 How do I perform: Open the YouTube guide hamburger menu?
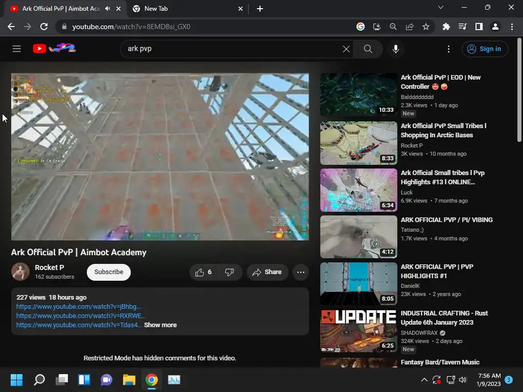pyautogui.click(x=17, y=49)
